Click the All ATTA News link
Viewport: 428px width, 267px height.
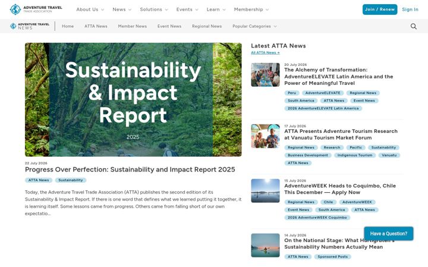[x=265, y=53]
